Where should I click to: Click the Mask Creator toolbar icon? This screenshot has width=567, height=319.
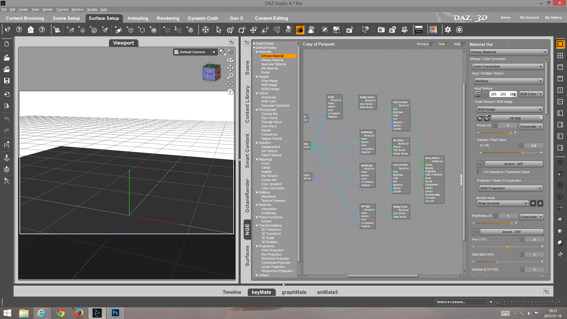[x=419, y=30]
